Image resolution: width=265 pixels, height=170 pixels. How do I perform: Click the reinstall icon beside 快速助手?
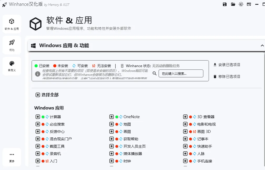point(194,146)
